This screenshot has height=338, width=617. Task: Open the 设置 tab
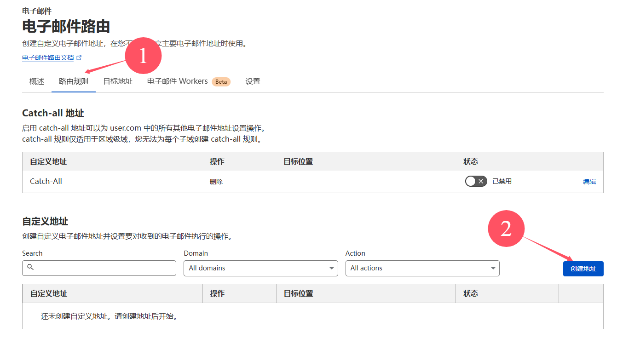click(x=253, y=81)
